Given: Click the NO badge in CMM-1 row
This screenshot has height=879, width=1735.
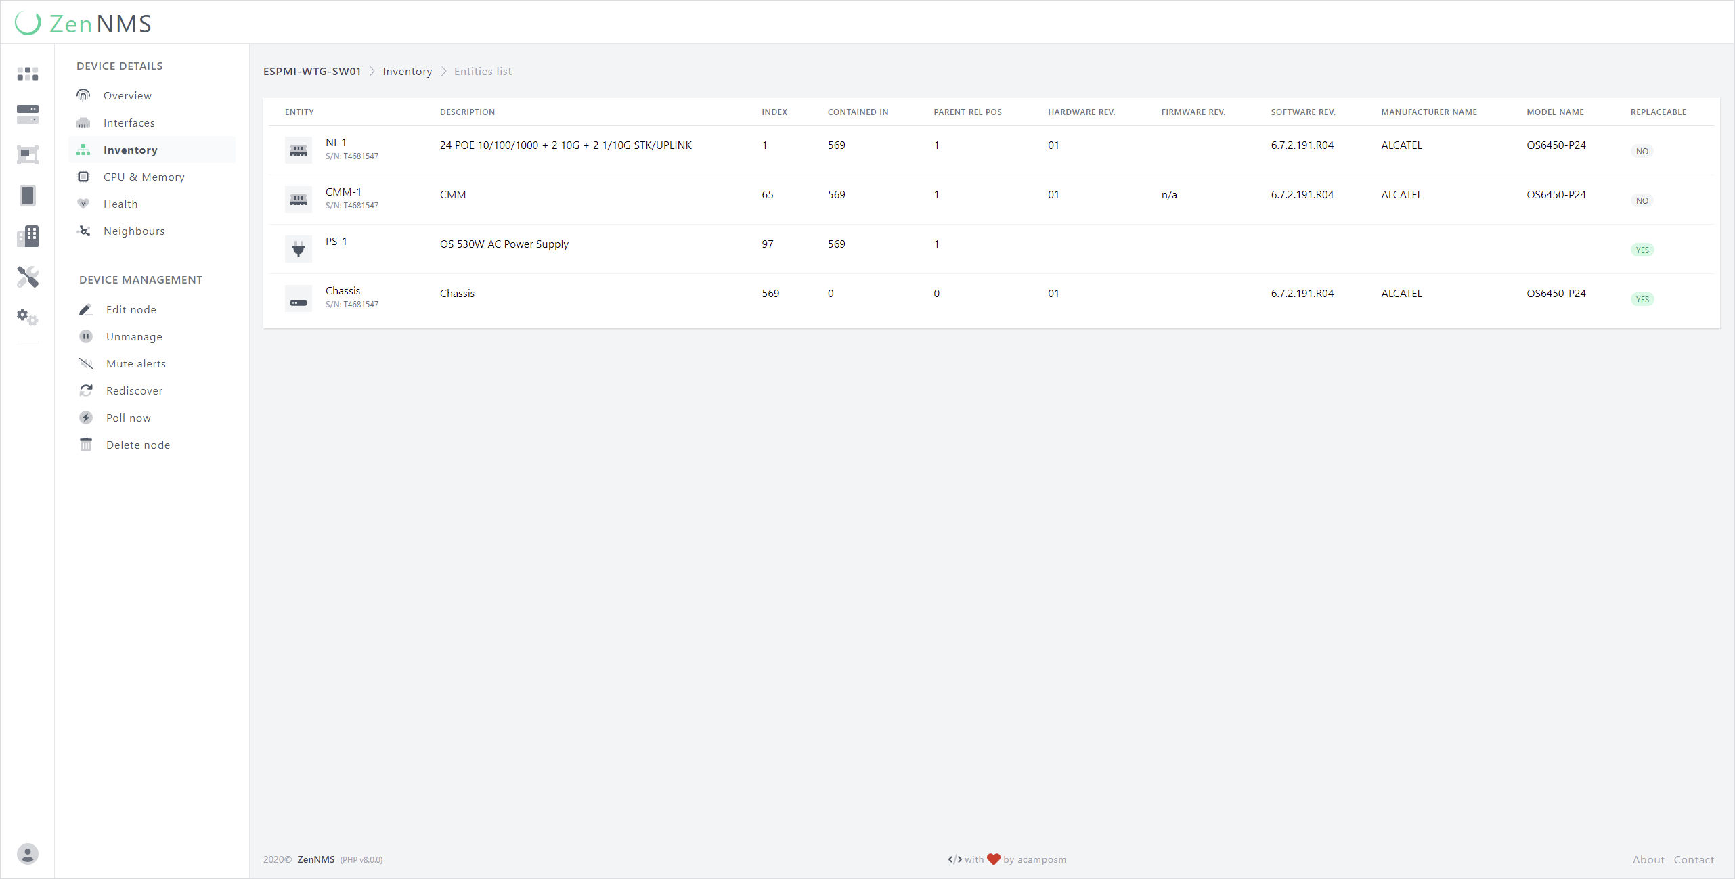Looking at the screenshot, I should click(x=1642, y=201).
